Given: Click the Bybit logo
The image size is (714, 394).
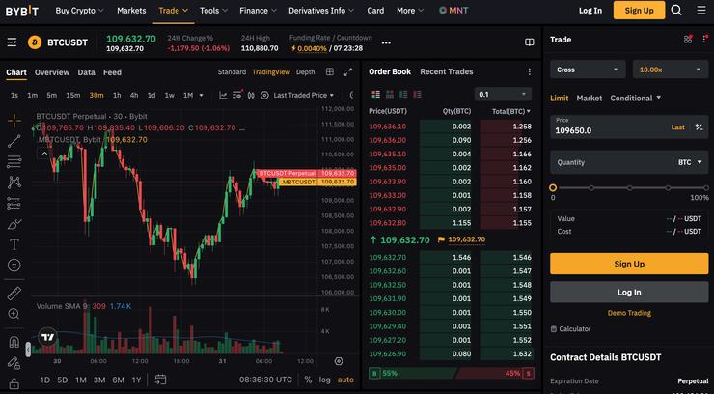Looking at the screenshot, I should pyautogui.click(x=22, y=11).
